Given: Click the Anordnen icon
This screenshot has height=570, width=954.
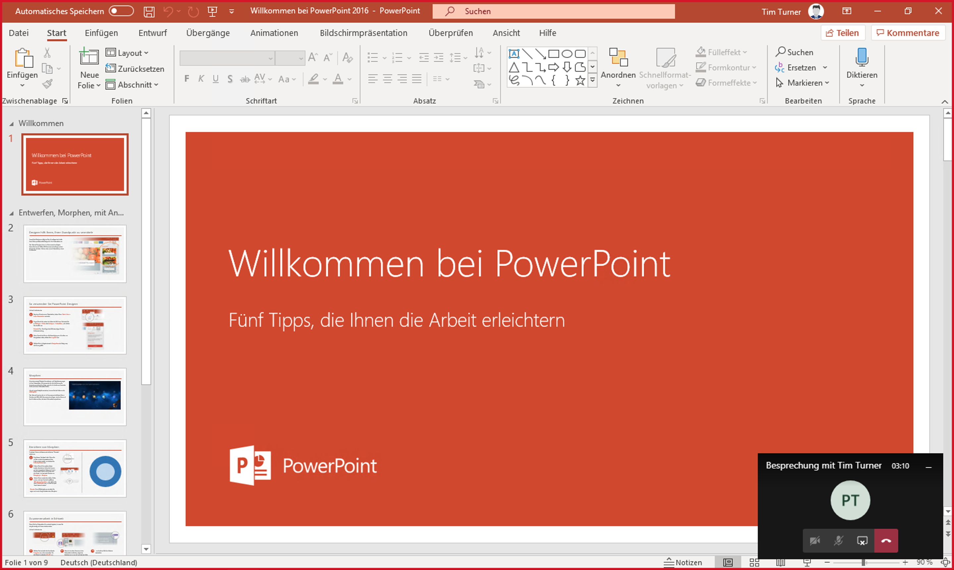Looking at the screenshot, I should tap(618, 58).
